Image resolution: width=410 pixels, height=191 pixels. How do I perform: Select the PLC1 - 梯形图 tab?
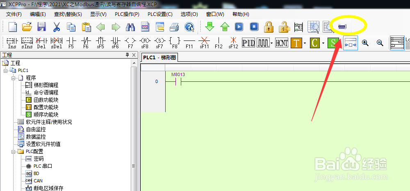point(159,58)
